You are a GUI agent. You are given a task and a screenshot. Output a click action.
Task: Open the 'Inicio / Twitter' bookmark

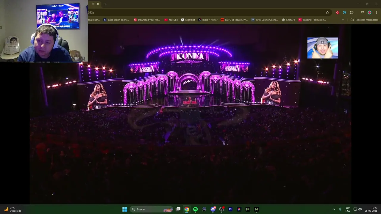click(x=208, y=20)
